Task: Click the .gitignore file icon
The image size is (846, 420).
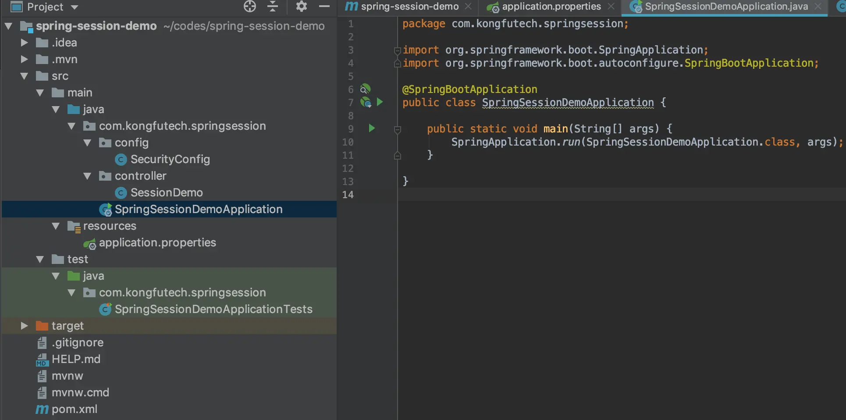Action: (42, 343)
